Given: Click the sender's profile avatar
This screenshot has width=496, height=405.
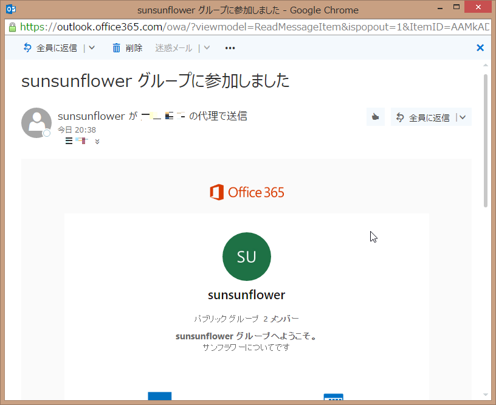Looking at the screenshot, I should point(36,122).
